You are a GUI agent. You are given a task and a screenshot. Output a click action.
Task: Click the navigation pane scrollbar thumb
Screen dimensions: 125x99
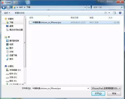click(x=25, y=43)
